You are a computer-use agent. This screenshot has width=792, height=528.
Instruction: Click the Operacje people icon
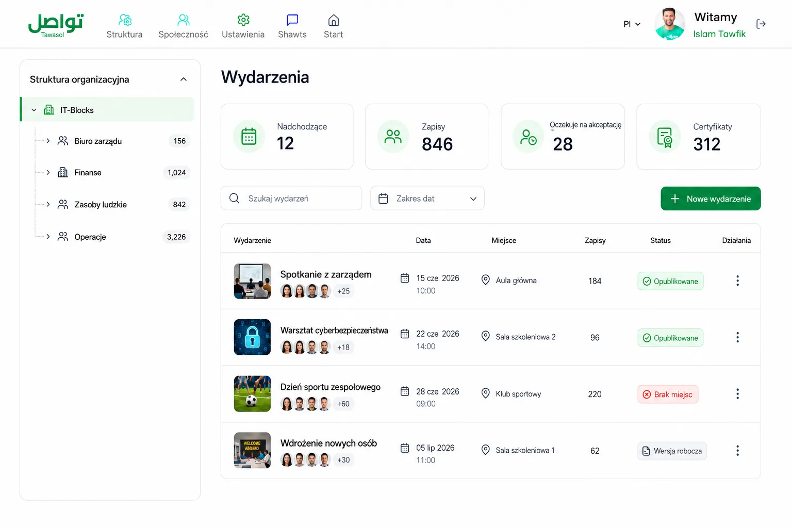(x=63, y=237)
